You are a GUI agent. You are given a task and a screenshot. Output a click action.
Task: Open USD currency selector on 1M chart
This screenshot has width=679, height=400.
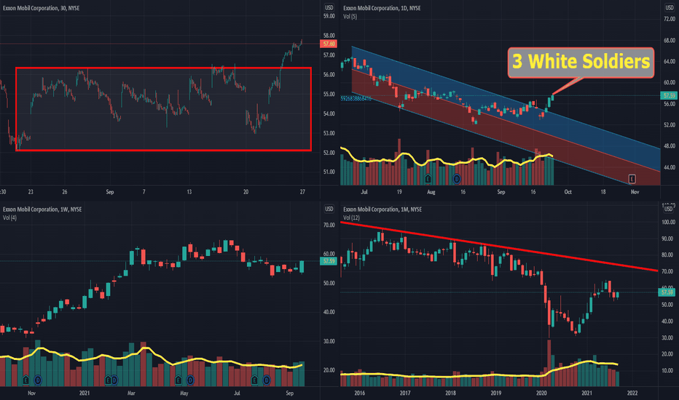(670, 209)
